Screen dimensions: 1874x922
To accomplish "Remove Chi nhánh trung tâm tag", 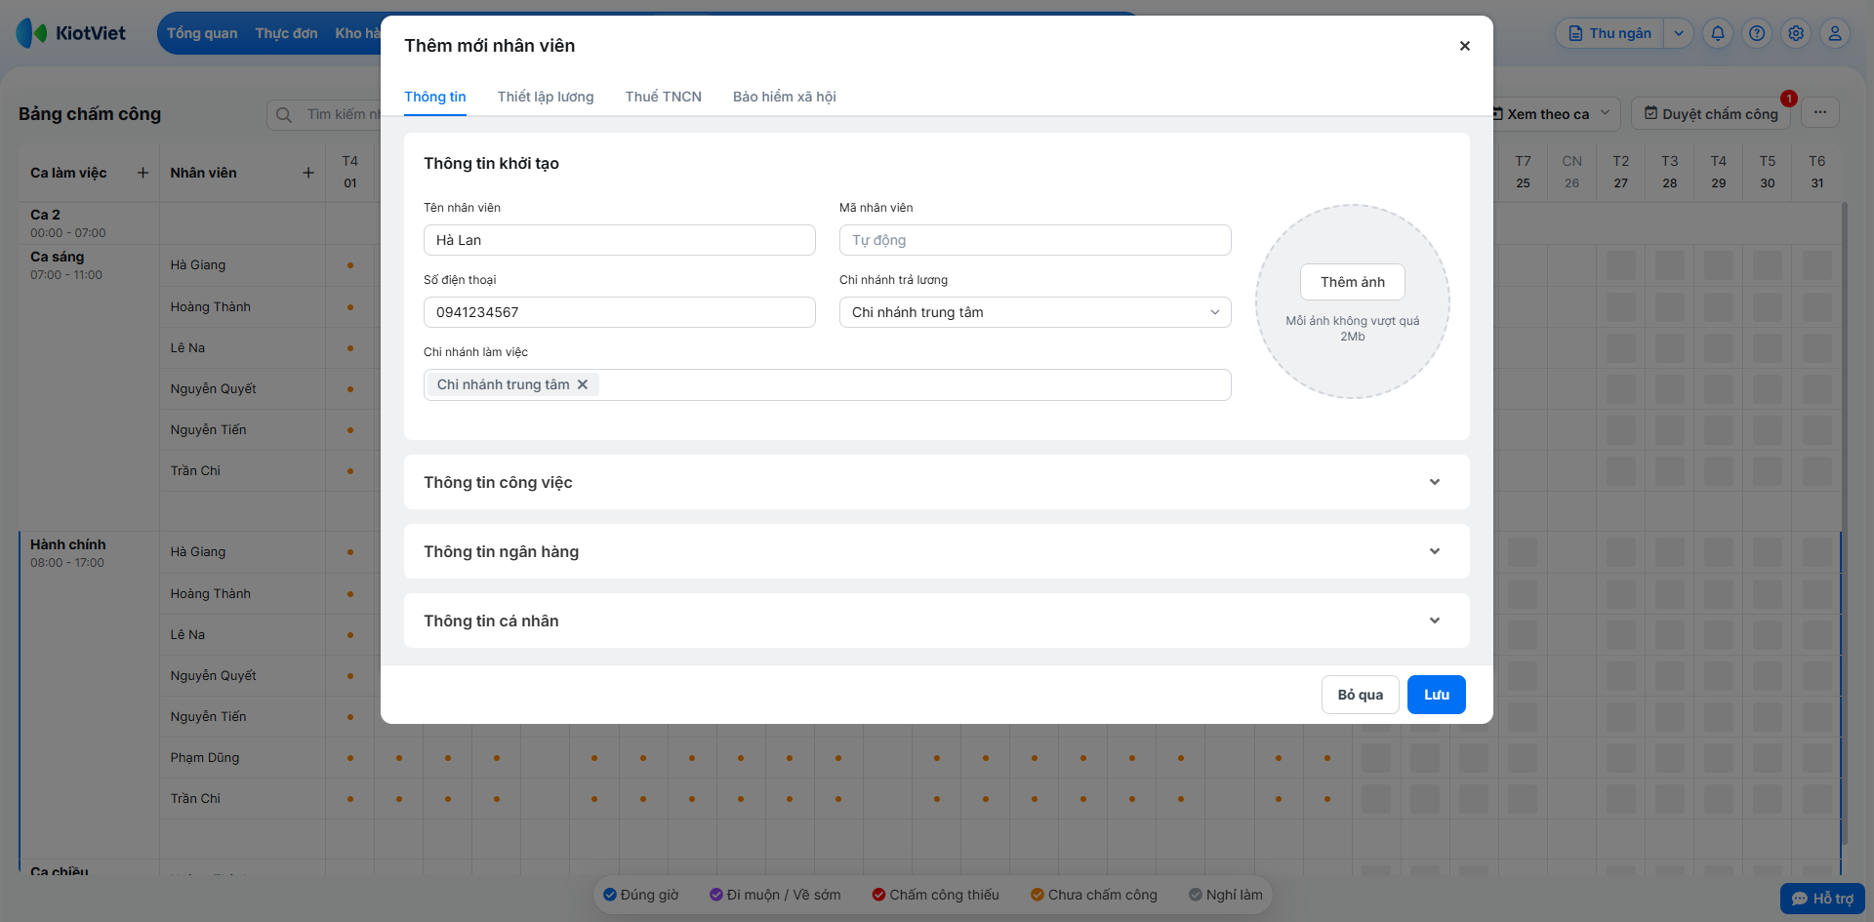I will click(583, 384).
